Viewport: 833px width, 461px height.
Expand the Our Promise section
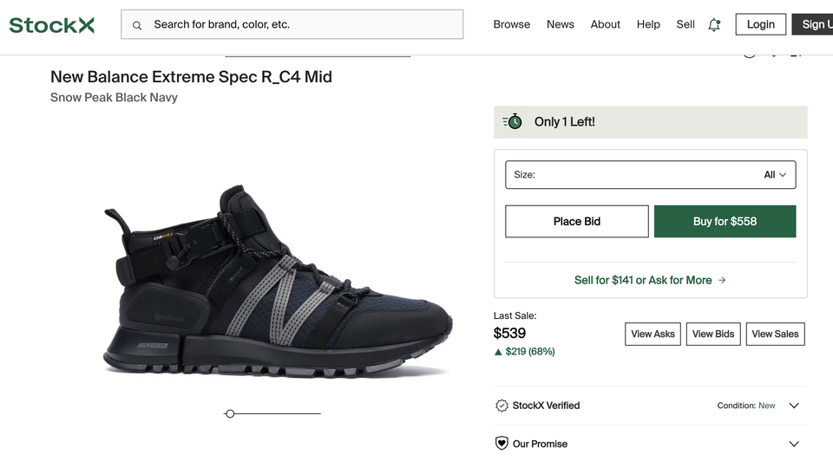[x=793, y=444]
